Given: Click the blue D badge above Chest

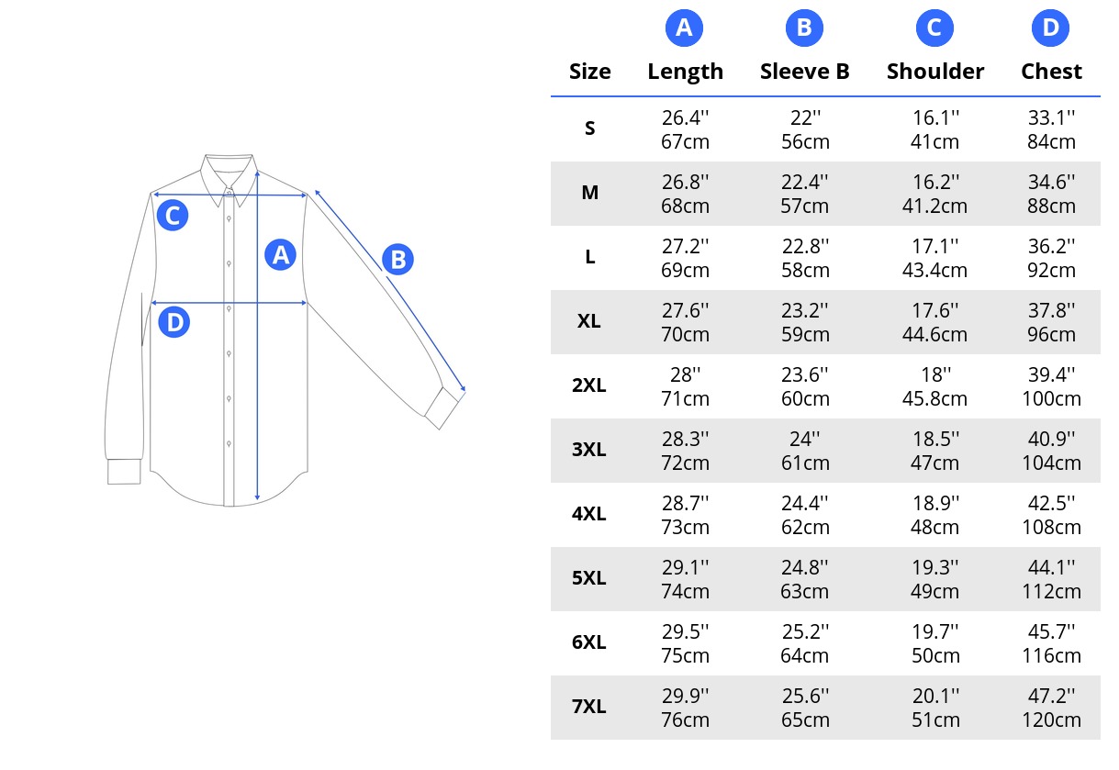Looking at the screenshot, I should click(x=1051, y=28).
